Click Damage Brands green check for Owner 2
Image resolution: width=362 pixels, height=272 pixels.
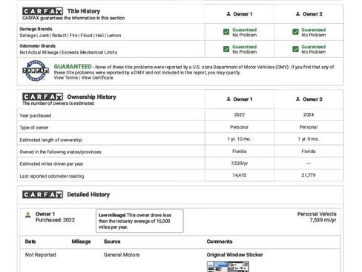(x=295, y=32)
